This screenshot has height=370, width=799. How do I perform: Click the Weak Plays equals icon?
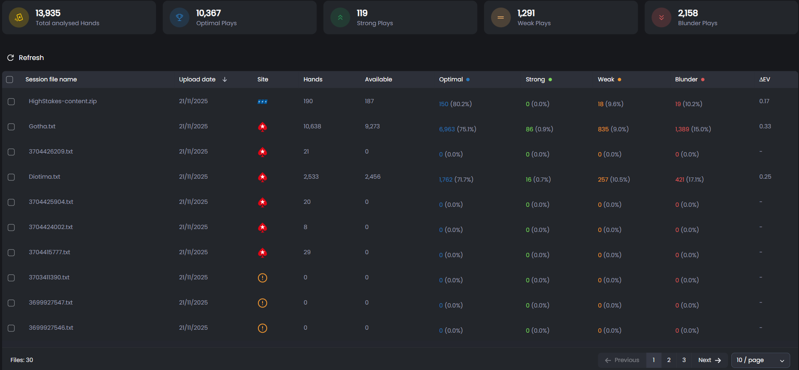(501, 18)
